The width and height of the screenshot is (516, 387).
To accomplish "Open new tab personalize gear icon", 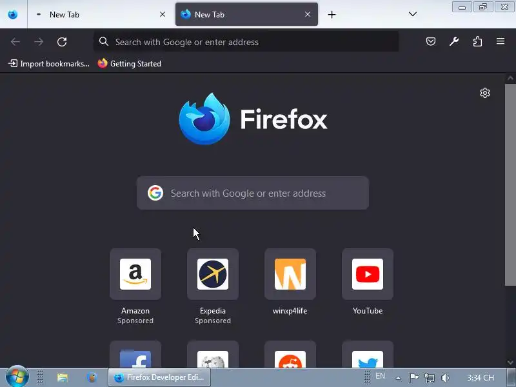I will pyautogui.click(x=485, y=93).
